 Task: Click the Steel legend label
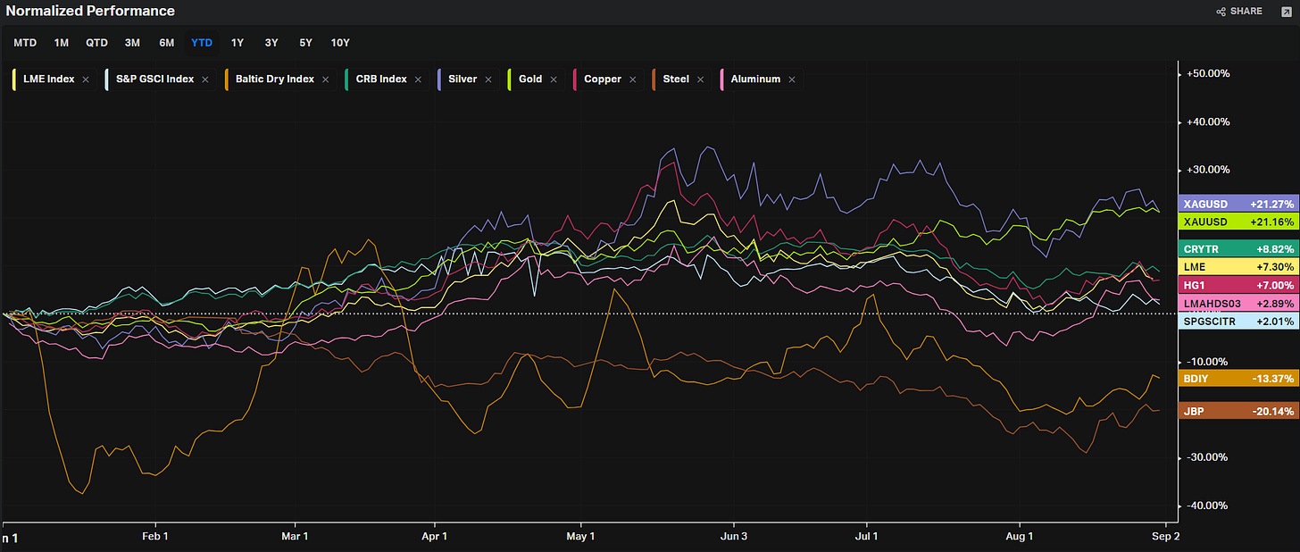pos(675,79)
